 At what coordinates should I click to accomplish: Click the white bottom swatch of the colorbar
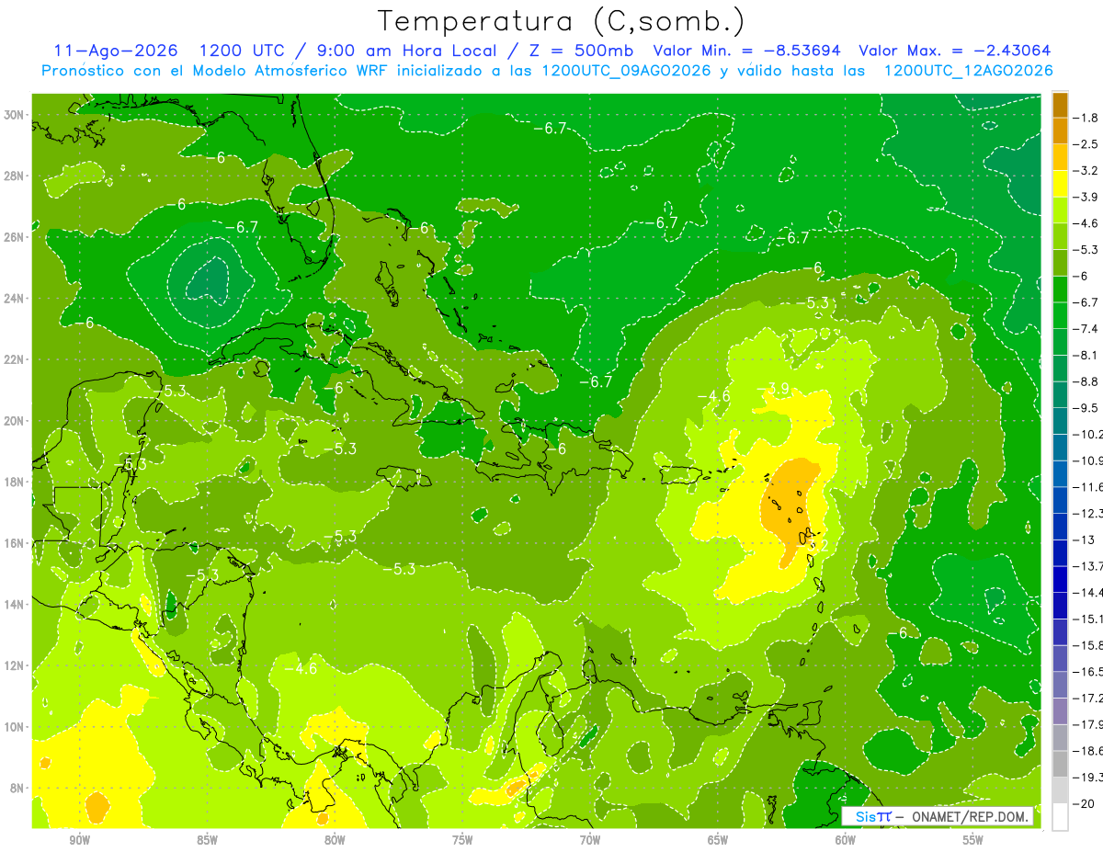pos(1060,816)
